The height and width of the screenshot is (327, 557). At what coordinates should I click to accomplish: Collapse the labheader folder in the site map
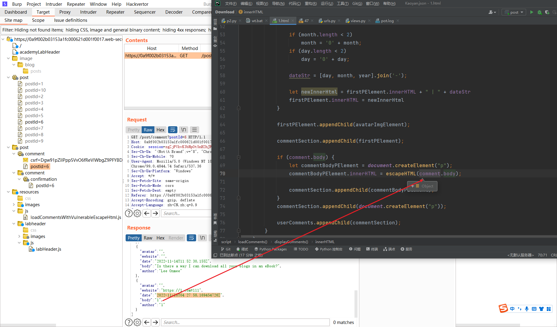point(13,223)
